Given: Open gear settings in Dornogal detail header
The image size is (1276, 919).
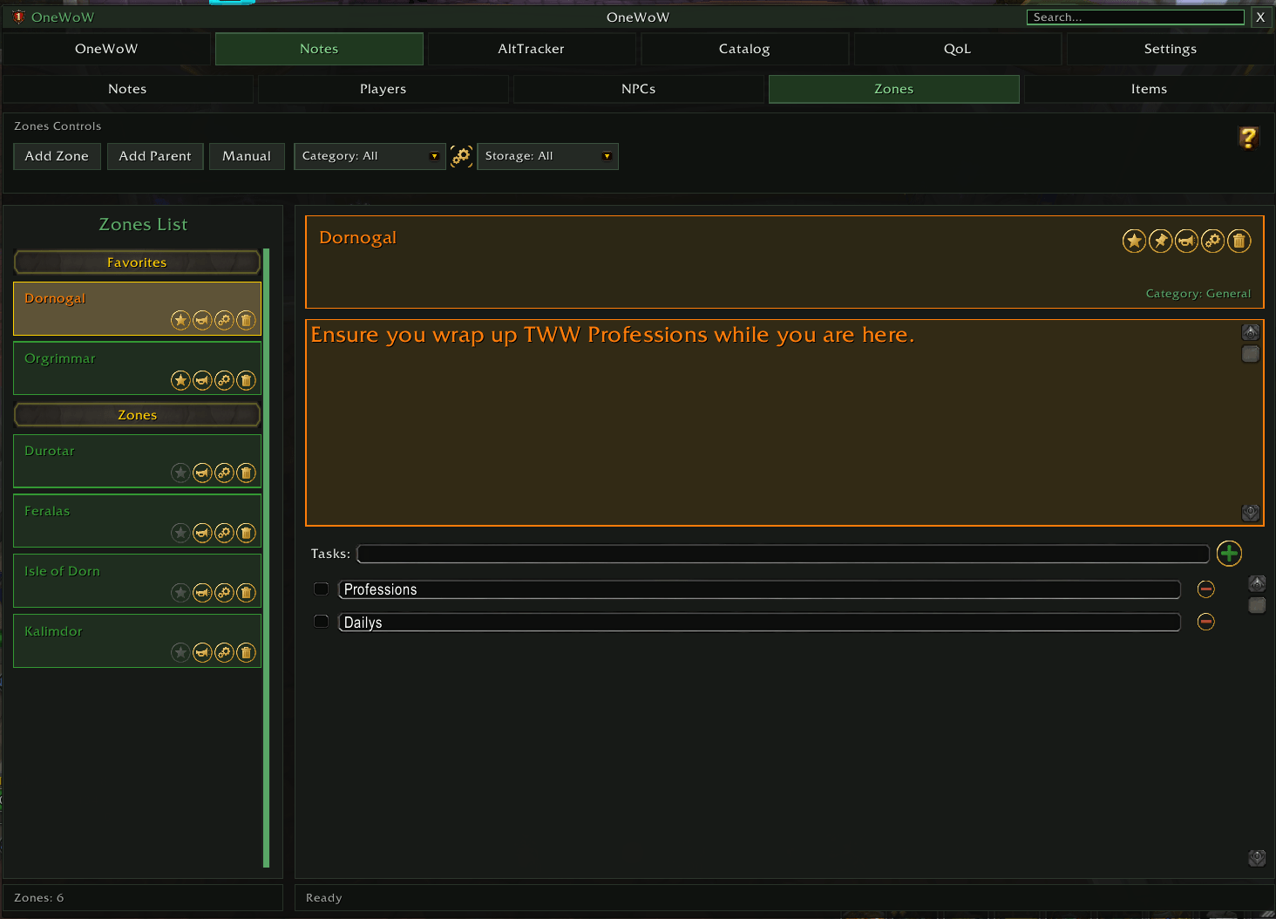Looking at the screenshot, I should click(1212, 241).
